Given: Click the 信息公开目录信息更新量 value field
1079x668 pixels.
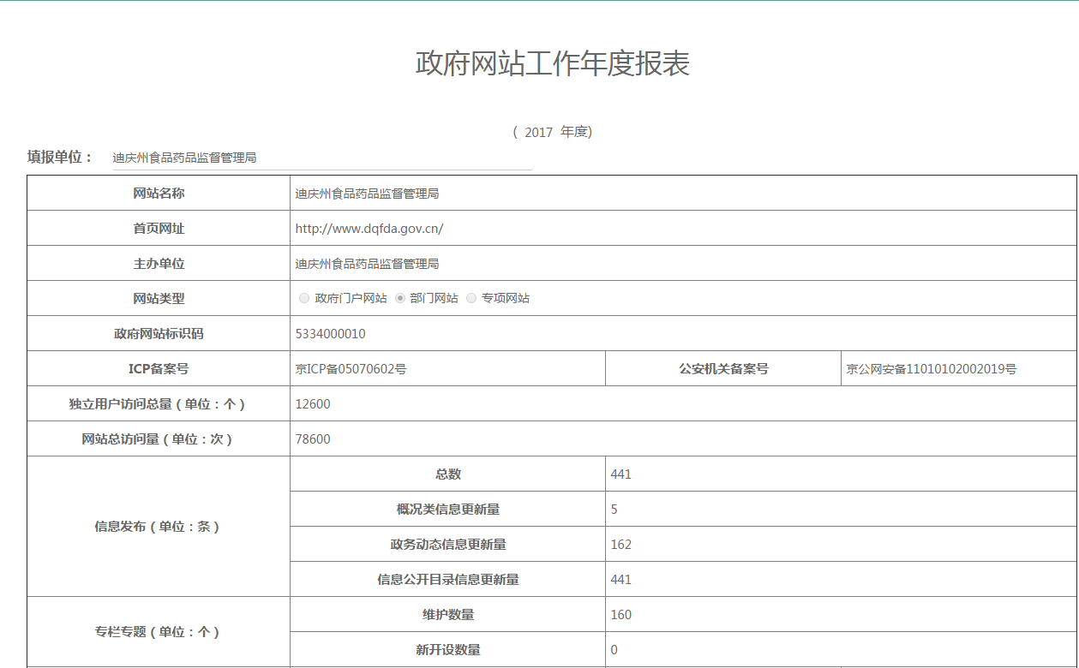Looking at the screenshot, I should pyautogui.click(x=621, y=580).
